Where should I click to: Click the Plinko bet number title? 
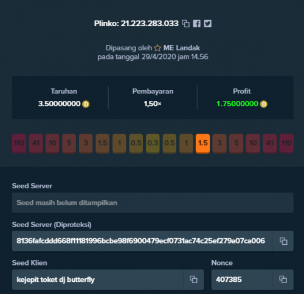pos(136,24)
